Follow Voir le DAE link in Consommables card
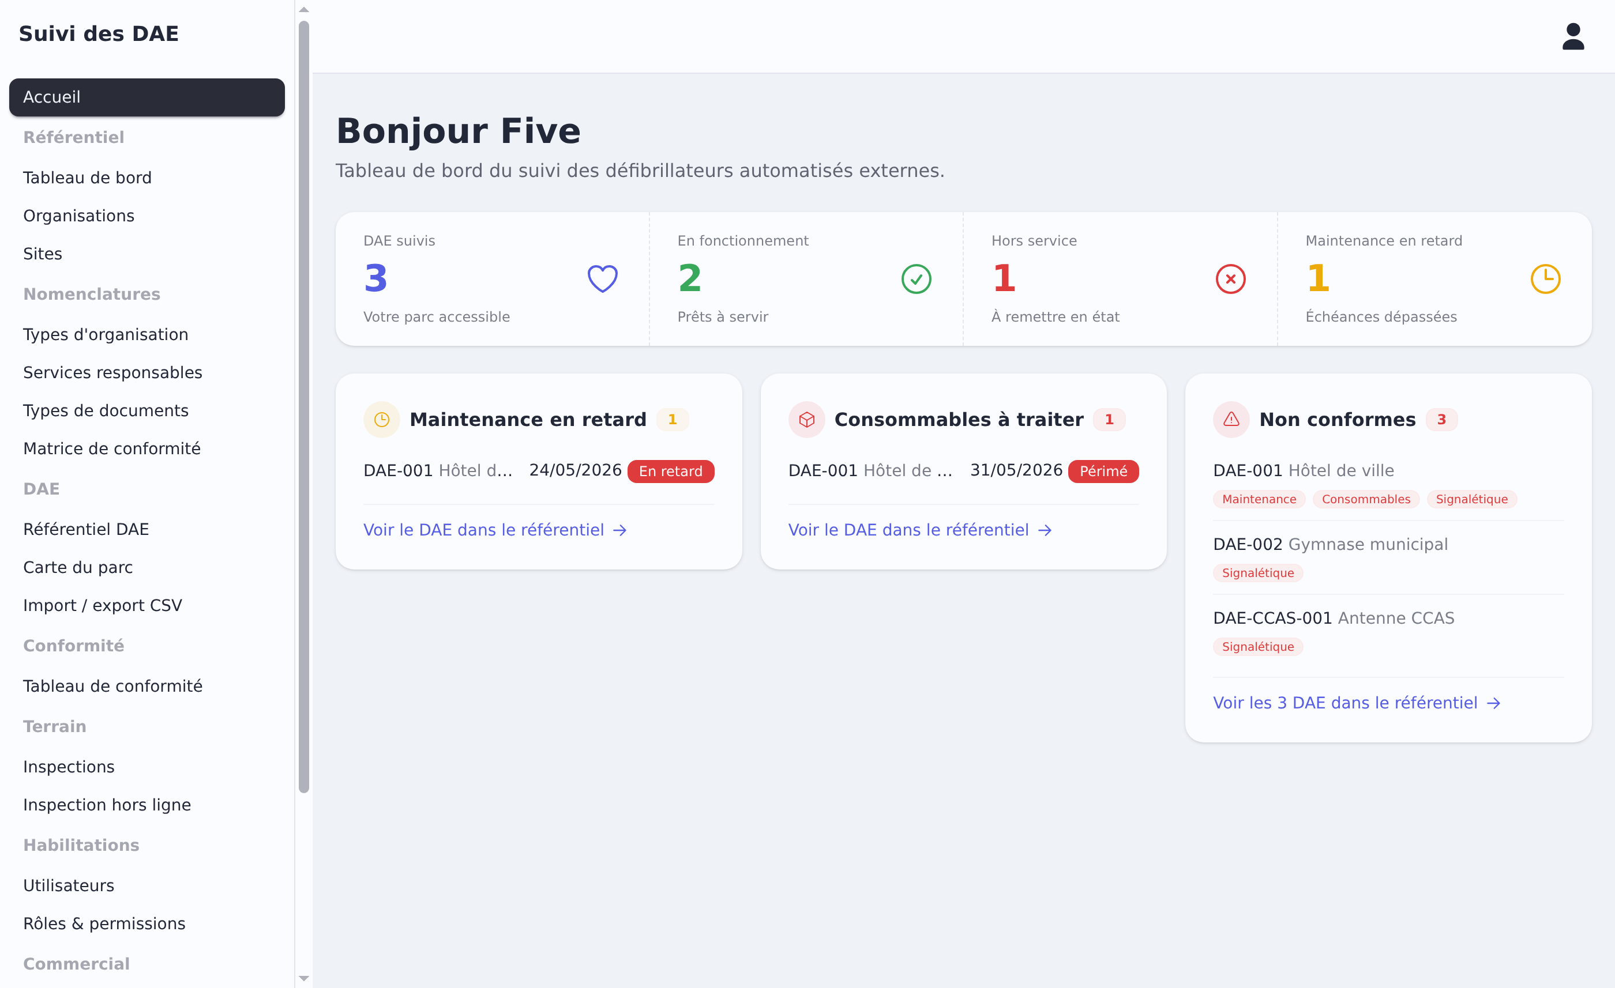1615x988 pixels. click(919, 529)
